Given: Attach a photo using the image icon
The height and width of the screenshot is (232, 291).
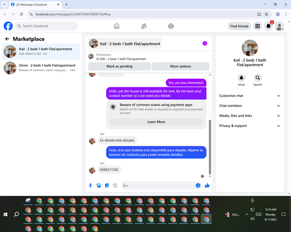Looking at the screenshot, I should (x=99, y=185).
